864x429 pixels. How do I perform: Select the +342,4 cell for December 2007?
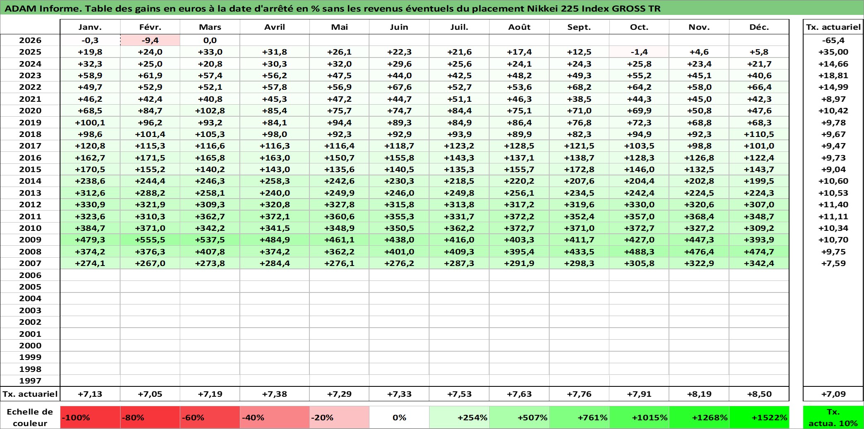click(x=759, y=263)
